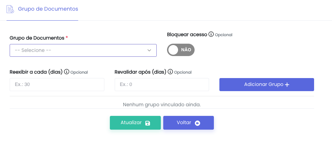Click the plus icon on Adicionar Grupo
The image size is (332, 152).
[287, 85]
